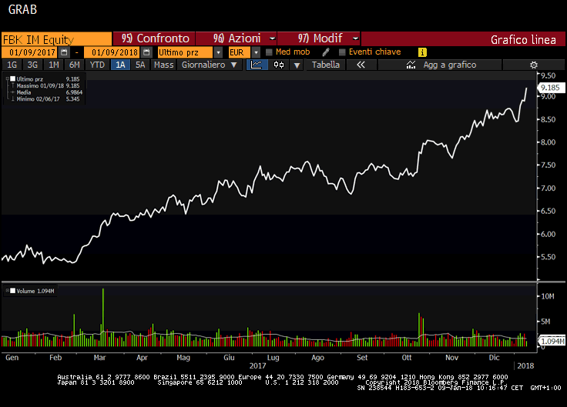
Task: Click the GRAB title text
Action: (22, 9)
